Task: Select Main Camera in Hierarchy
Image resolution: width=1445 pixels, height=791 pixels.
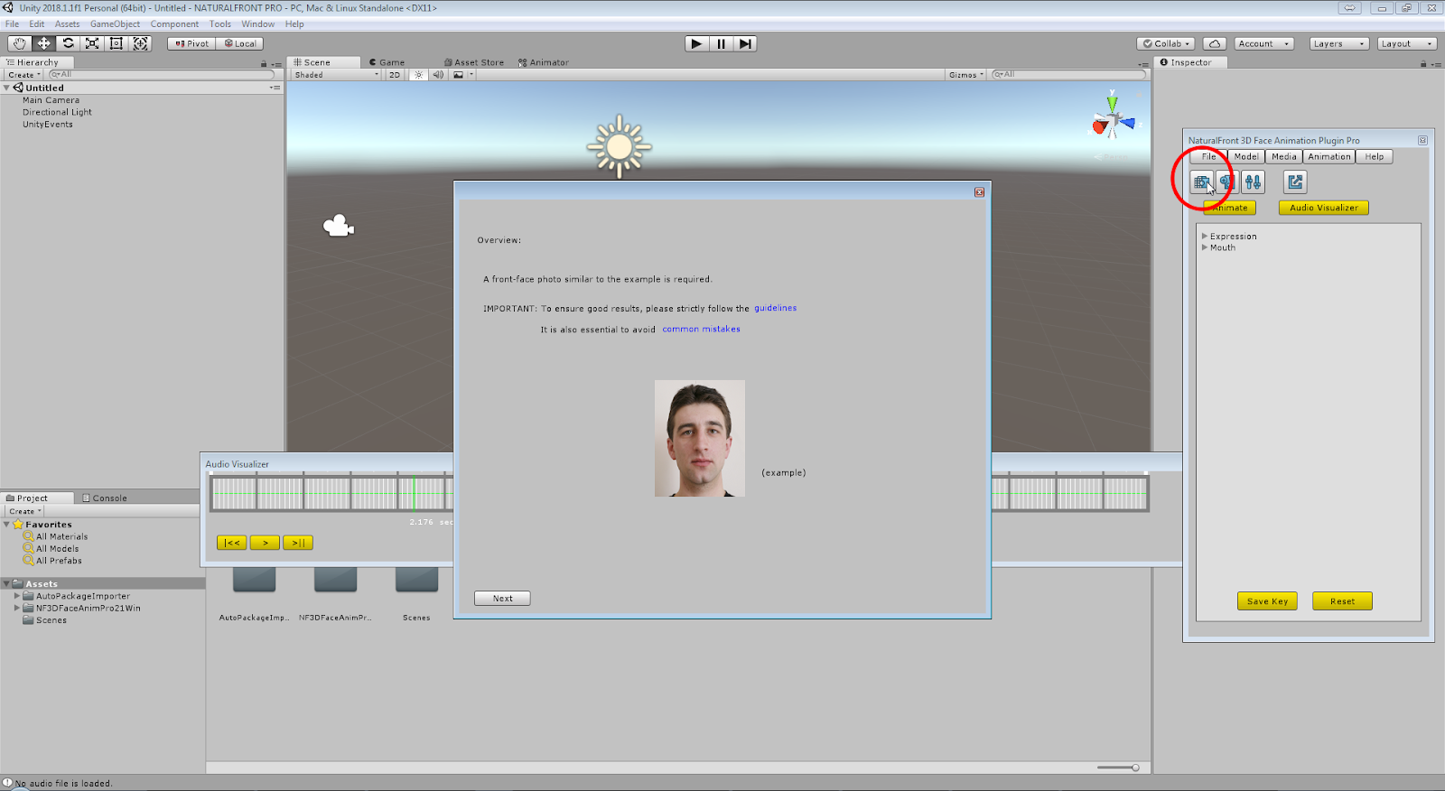Action: pyautogui.click(x=51, y=100)
